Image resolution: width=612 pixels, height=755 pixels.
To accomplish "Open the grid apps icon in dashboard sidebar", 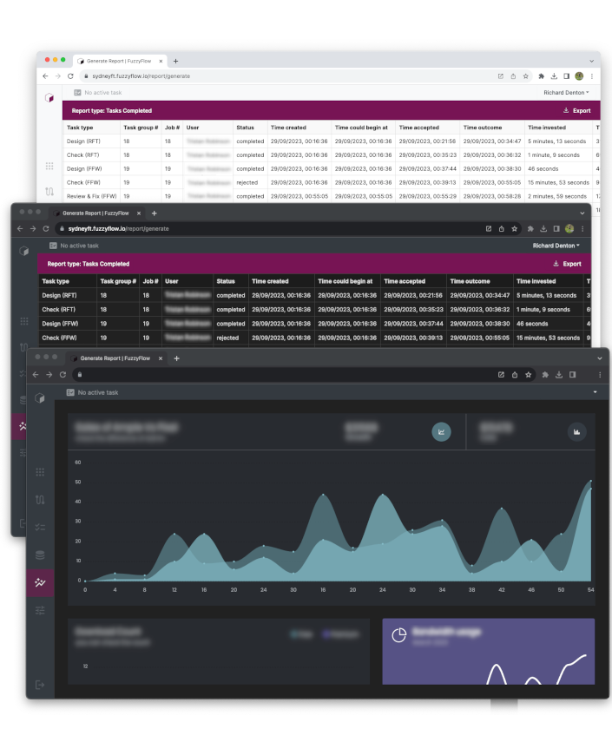I will pos(40,472).
